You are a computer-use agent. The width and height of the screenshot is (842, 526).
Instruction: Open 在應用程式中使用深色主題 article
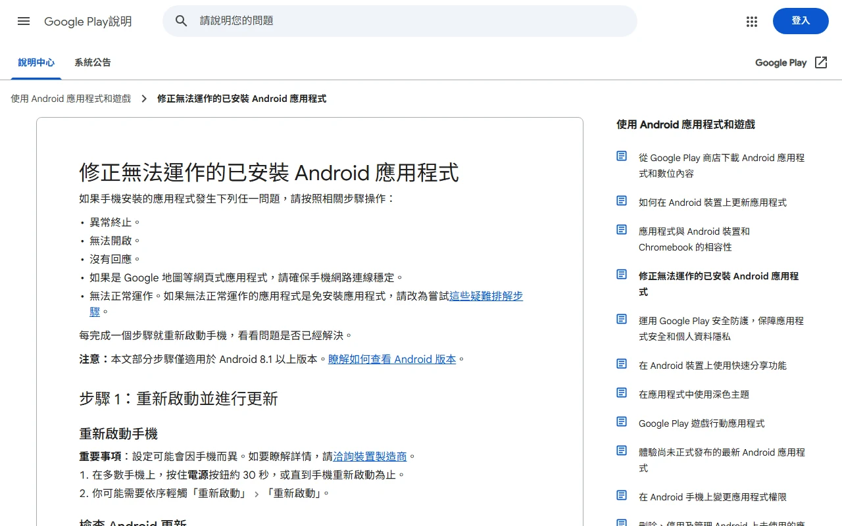click(694, 394)
